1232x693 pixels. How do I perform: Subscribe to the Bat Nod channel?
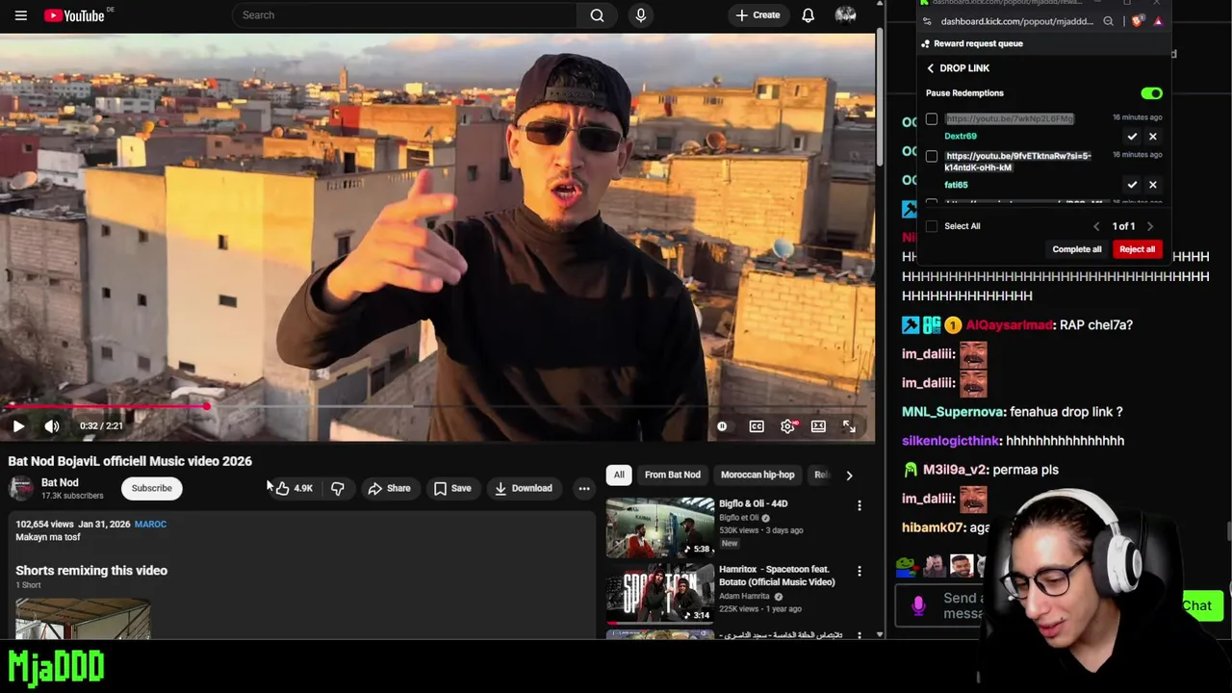151,488
